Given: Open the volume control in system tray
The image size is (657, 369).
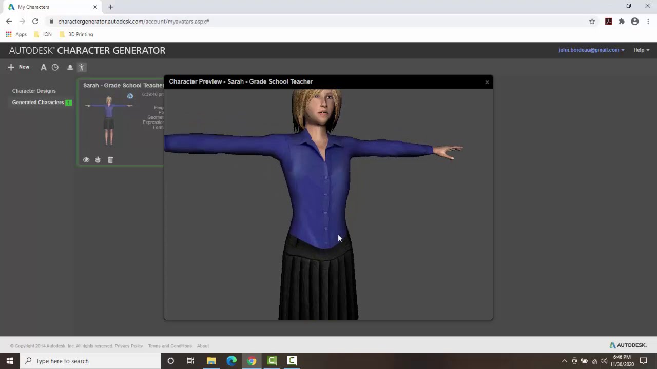Looking at the screenshot, I should click(x=604, y=361).
